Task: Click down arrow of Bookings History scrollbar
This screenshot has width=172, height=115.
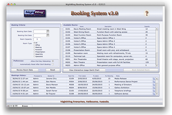Action: [x=157, y=94]
